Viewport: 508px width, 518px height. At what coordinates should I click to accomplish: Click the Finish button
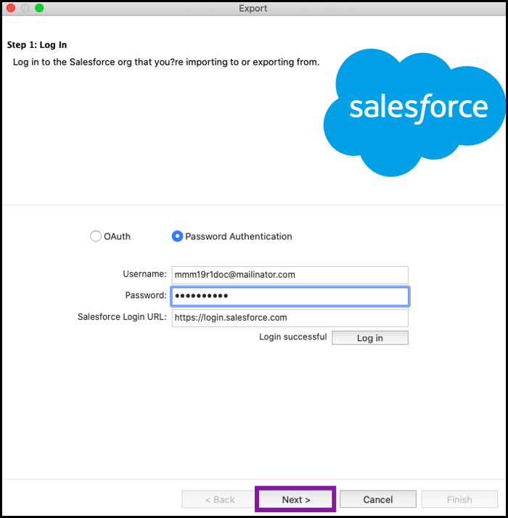(459, 499)
